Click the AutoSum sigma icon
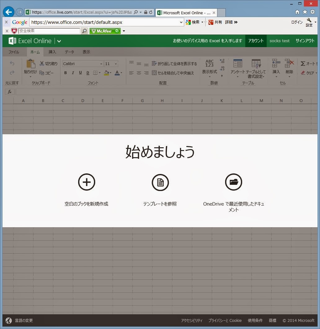 coord(303,63)
